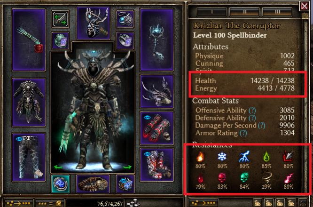Click the green claw weapon slot

29,40
